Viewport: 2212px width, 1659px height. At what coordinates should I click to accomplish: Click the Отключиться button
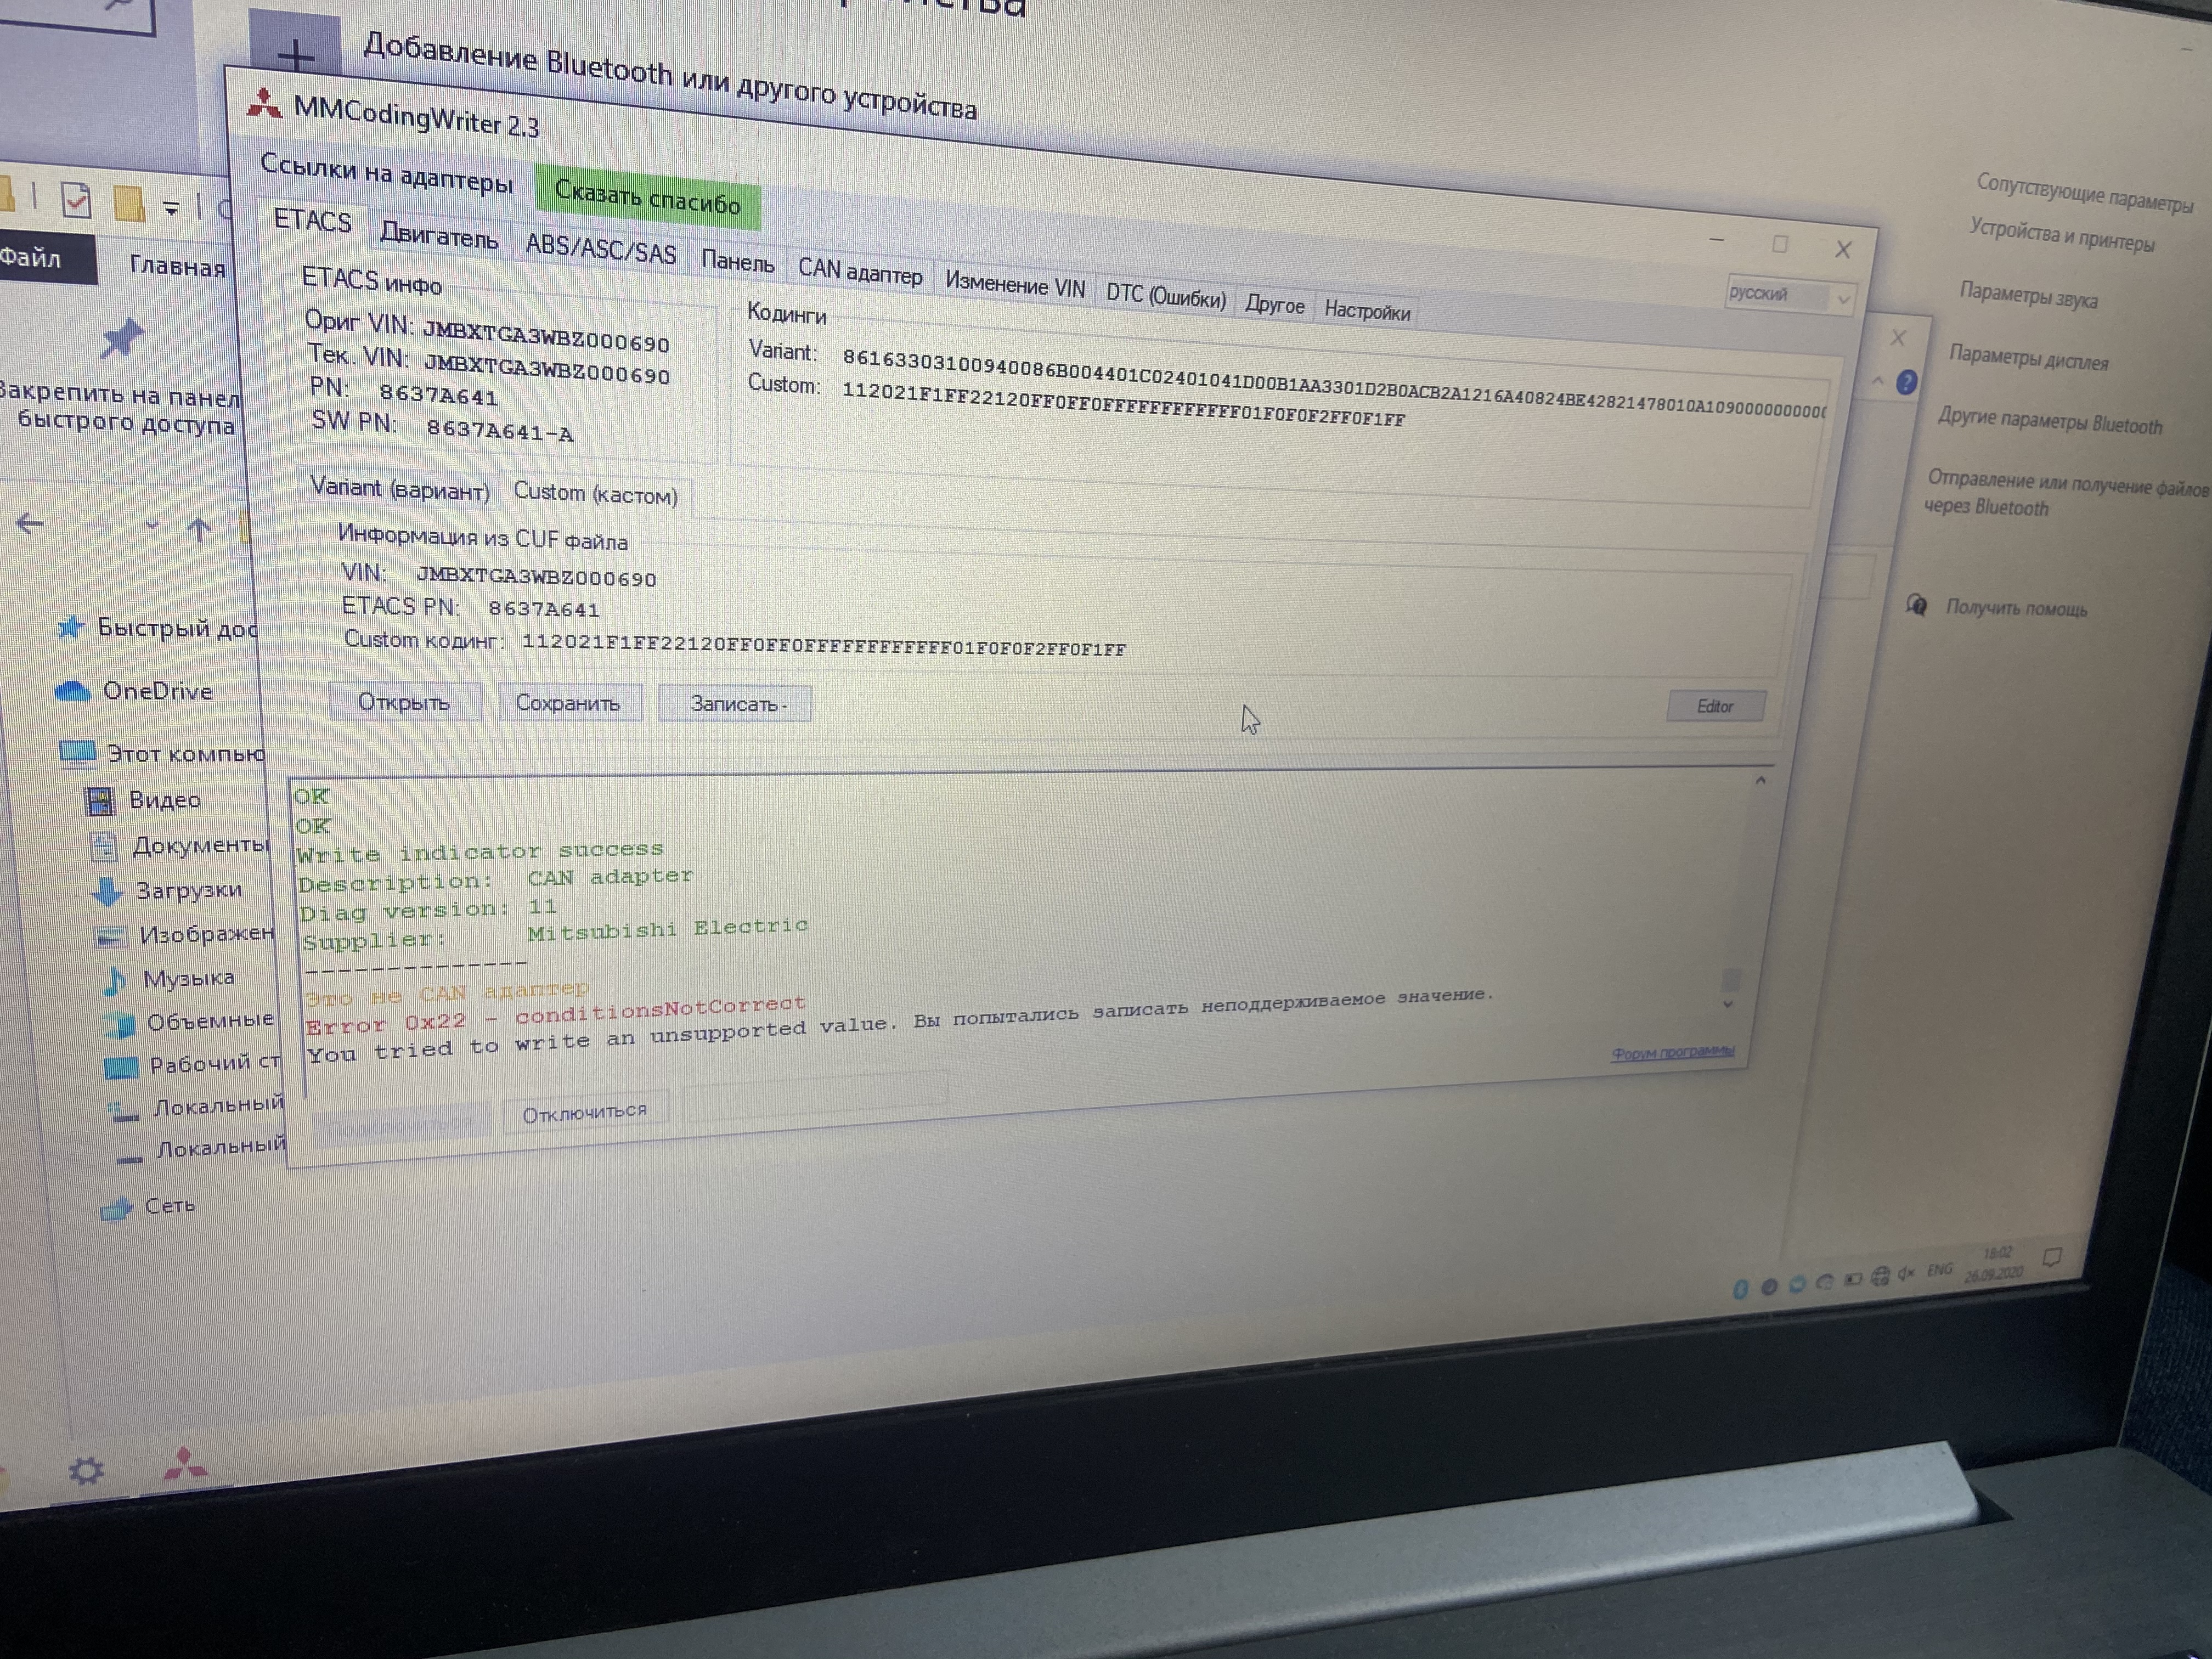pos(585,1111)
